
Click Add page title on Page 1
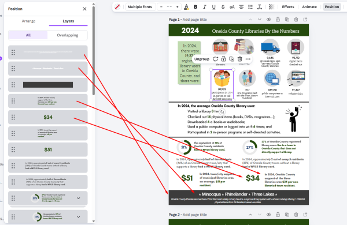tap(194, 20)
